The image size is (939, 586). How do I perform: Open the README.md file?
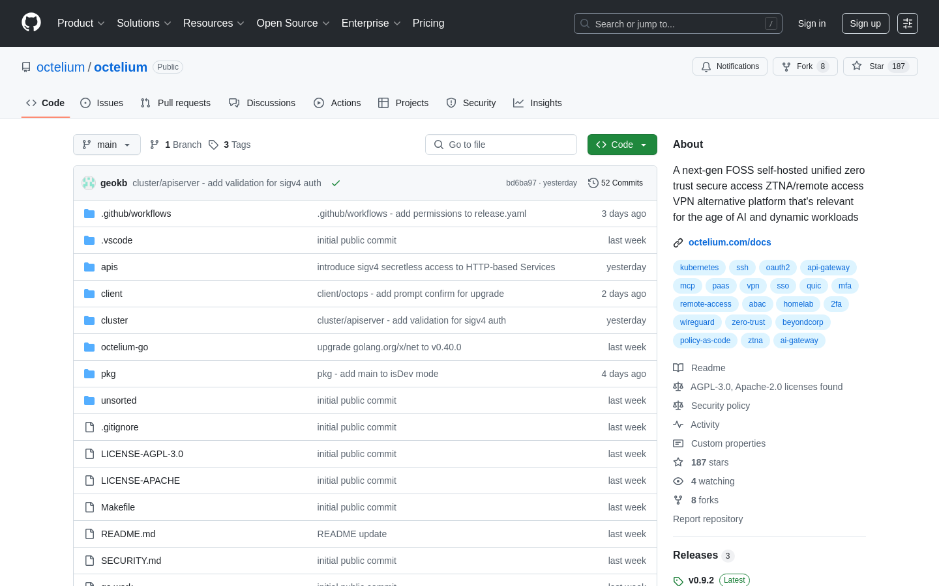(x=128, y=534)
